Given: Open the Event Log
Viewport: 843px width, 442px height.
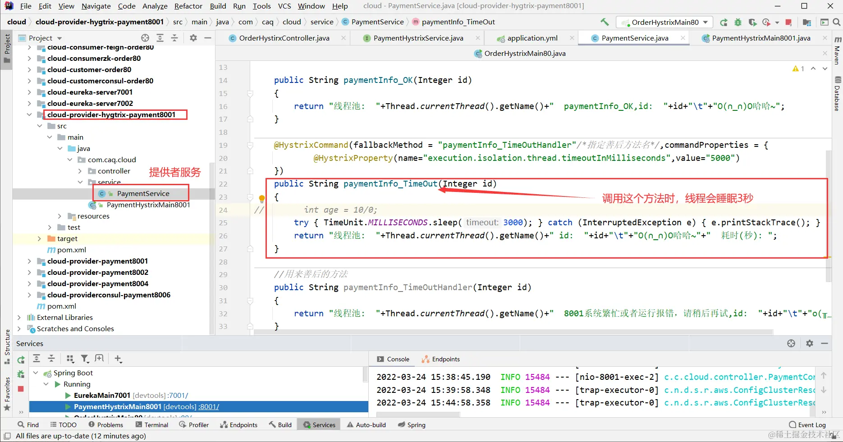Looking at the screenshot, I should pyautogui.click(x=807, y=425).
